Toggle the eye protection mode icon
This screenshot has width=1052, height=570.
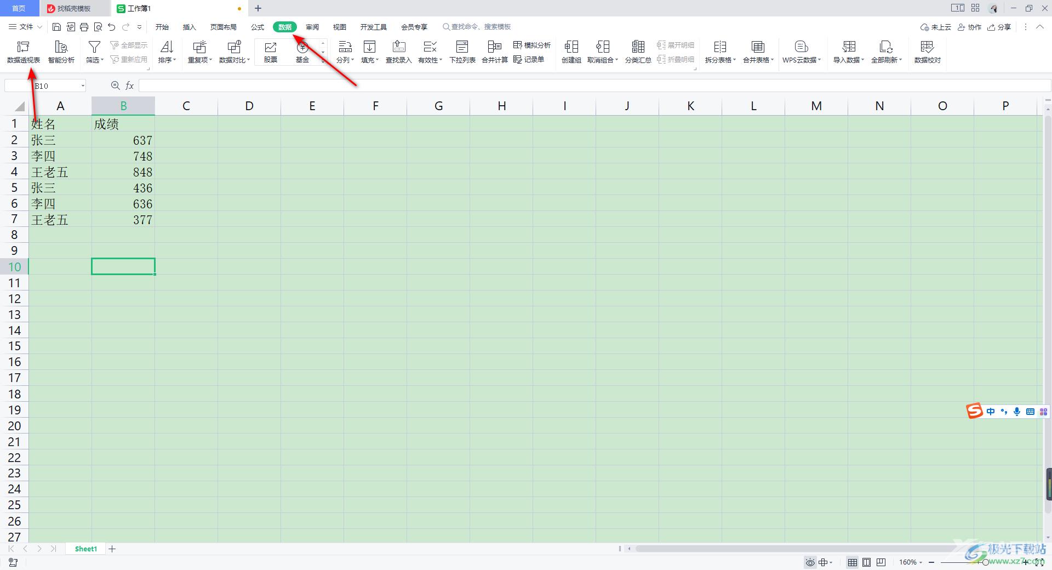click(810, 562)
